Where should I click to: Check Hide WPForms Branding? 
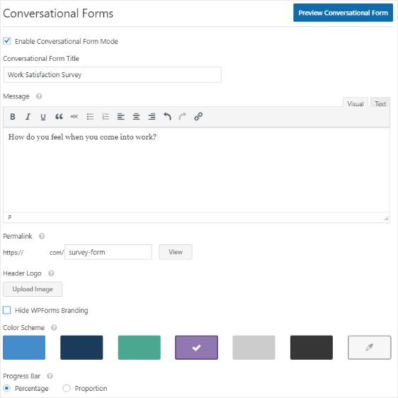(7, 310)
